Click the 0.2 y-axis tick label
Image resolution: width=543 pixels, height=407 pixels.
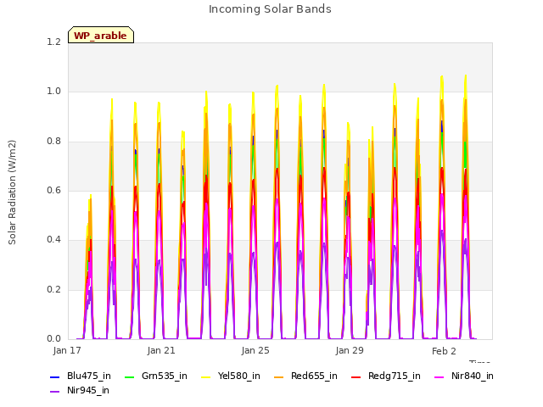pos(53,290)
